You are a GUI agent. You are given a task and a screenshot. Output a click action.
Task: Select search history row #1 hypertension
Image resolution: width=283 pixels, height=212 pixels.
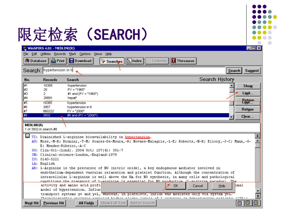pos(126,86)
